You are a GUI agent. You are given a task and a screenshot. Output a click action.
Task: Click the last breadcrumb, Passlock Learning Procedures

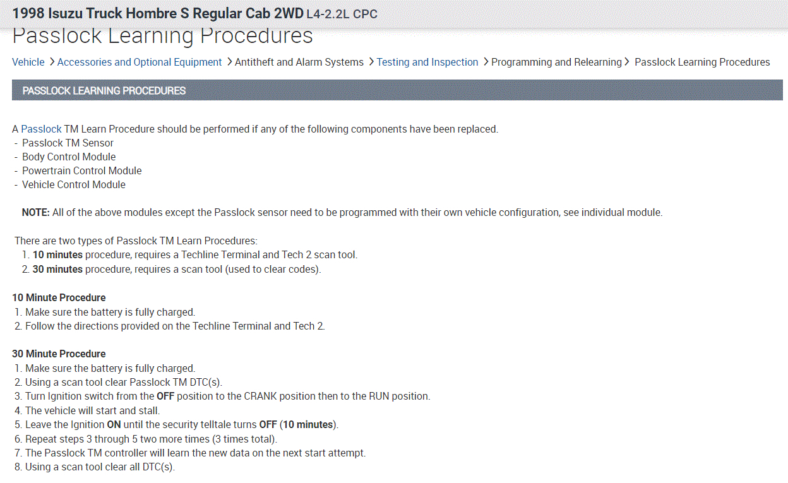point(701,62)
